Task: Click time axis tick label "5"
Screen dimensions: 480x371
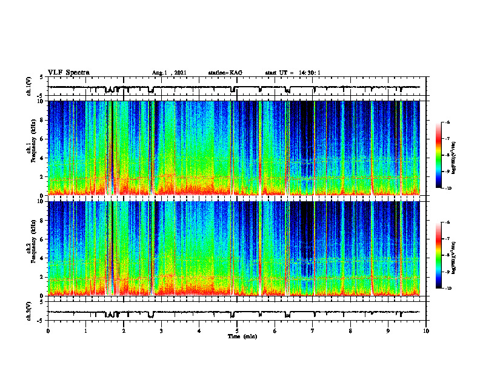Action: point(237,331)
